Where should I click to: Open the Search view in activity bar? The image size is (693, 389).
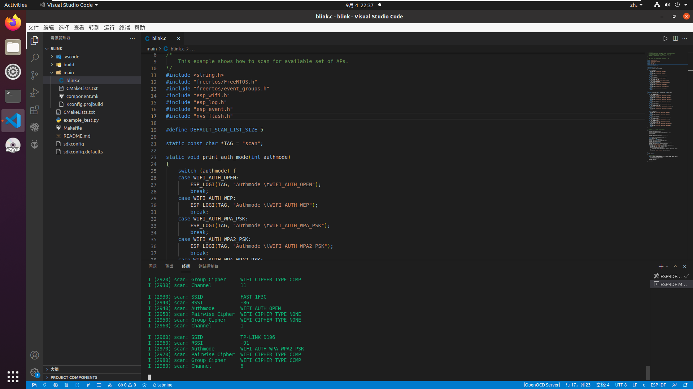(x=35, y=58)
